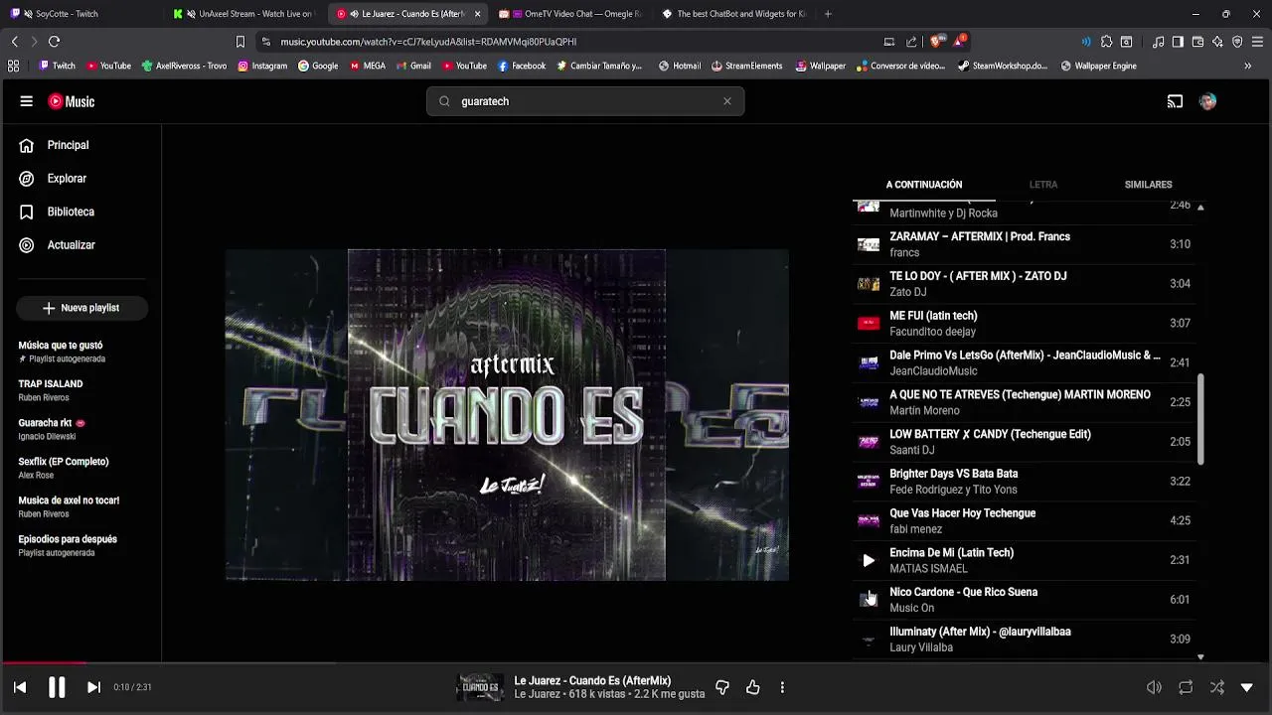Play ME FUI (latin tech) track
The image size is (1272, 715).
(x=1024, y=323)
